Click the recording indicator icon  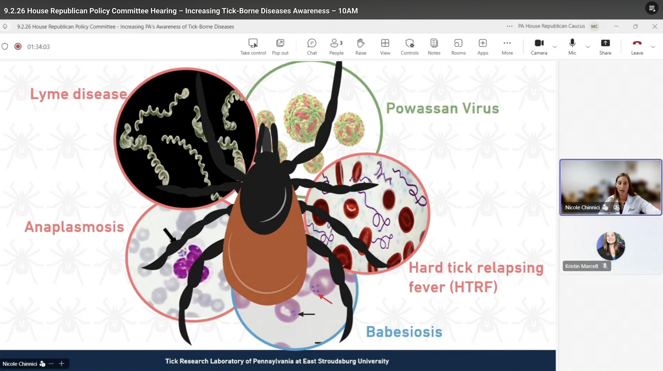[18, 47]
